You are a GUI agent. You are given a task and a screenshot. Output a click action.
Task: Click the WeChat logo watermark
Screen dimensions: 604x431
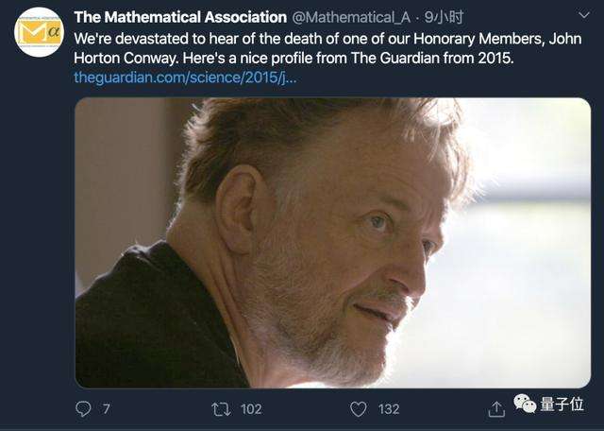click(525, 405)
